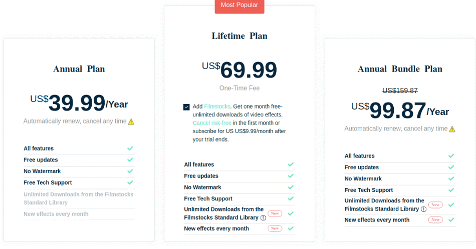Click the checkmark beside Lifetime All features

pyautogui.click(x=291, y=164)
